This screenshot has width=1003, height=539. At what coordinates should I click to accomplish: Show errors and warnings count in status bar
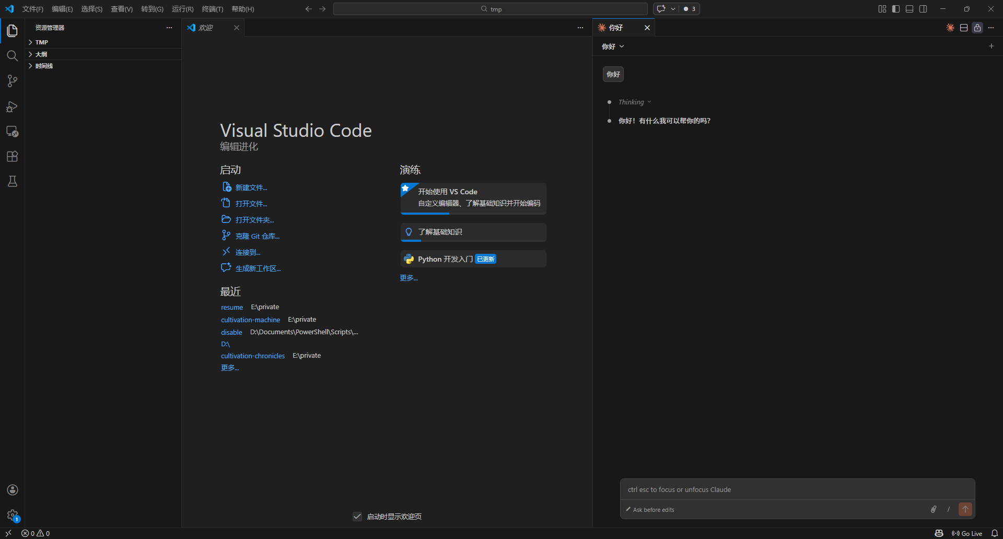pos(36,533)
